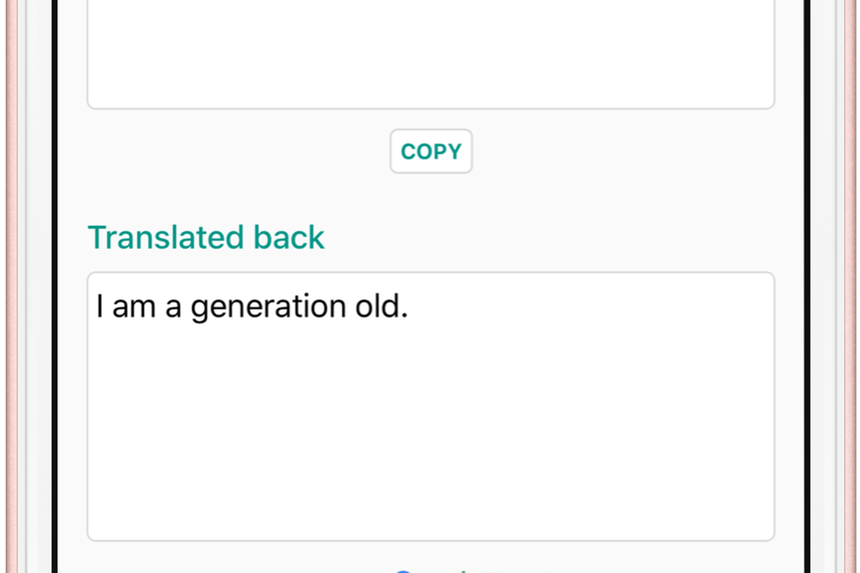Click the COPY button
Viewport: 860px width, 573px height.
tap(430, 152)
